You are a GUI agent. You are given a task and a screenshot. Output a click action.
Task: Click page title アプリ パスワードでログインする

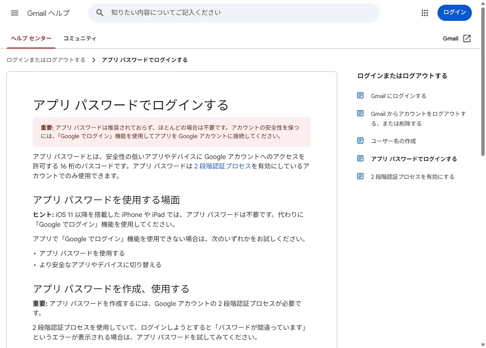tap(131, 105)
